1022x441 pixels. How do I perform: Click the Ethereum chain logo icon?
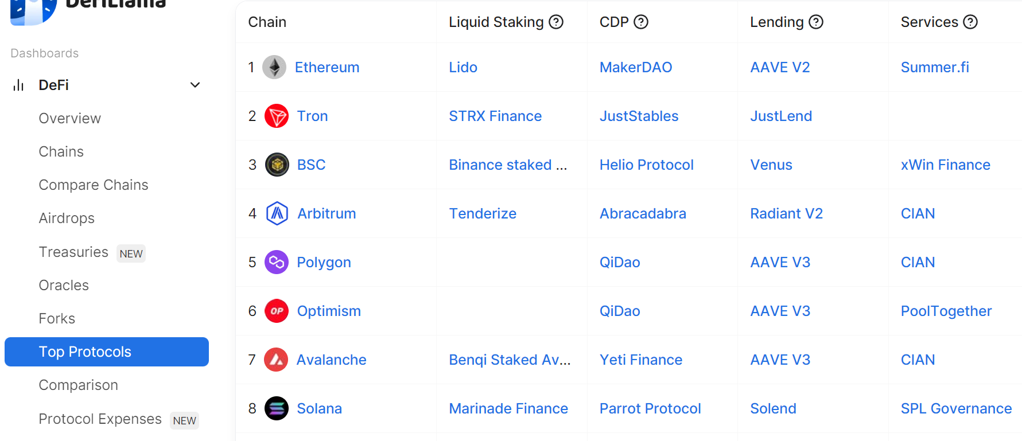(274, 67)
